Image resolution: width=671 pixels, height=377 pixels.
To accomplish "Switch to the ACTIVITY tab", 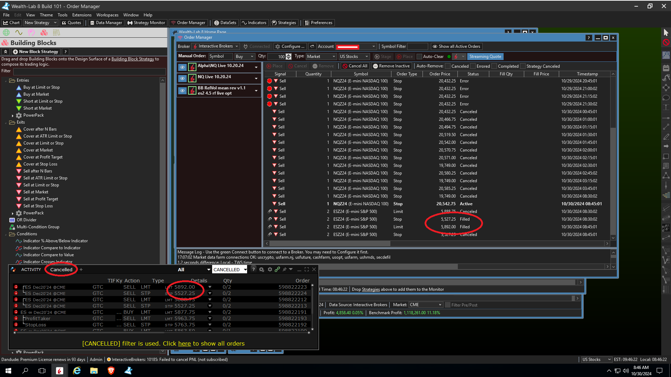I will click(31, 269).
